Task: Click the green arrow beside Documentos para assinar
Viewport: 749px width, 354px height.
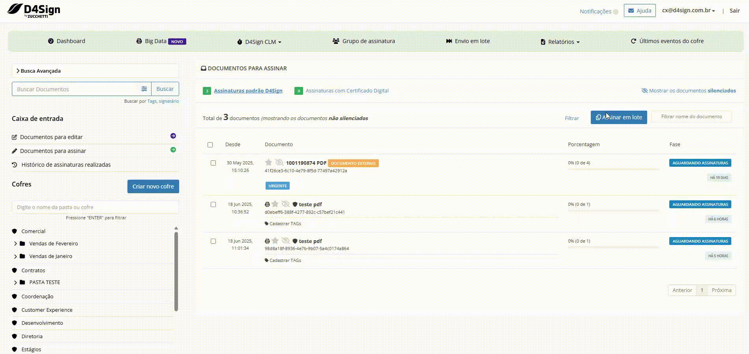Action: point(173,150)
